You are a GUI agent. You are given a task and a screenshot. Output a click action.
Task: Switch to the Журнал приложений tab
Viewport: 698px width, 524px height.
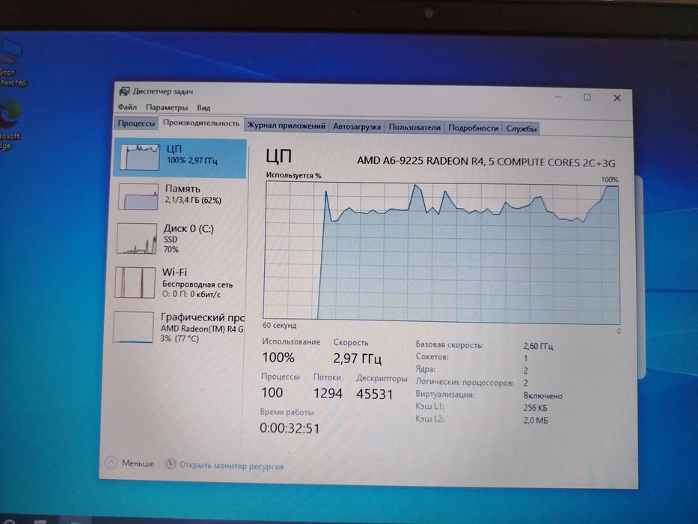click(x=287, y=126)
